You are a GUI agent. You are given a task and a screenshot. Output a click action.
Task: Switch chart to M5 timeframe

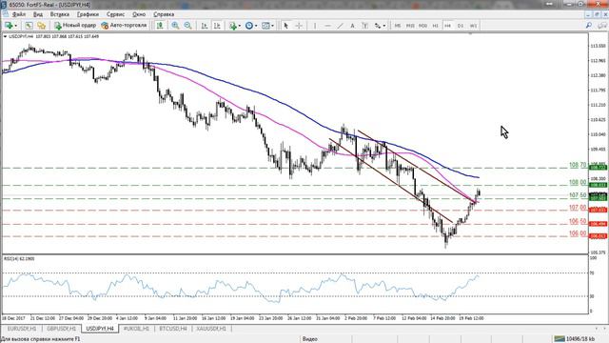click(x=398, y=26)
